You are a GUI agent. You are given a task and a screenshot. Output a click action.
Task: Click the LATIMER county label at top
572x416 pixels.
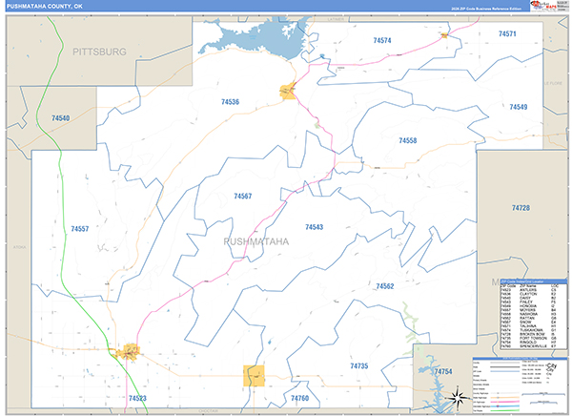[x=336, y=19]
